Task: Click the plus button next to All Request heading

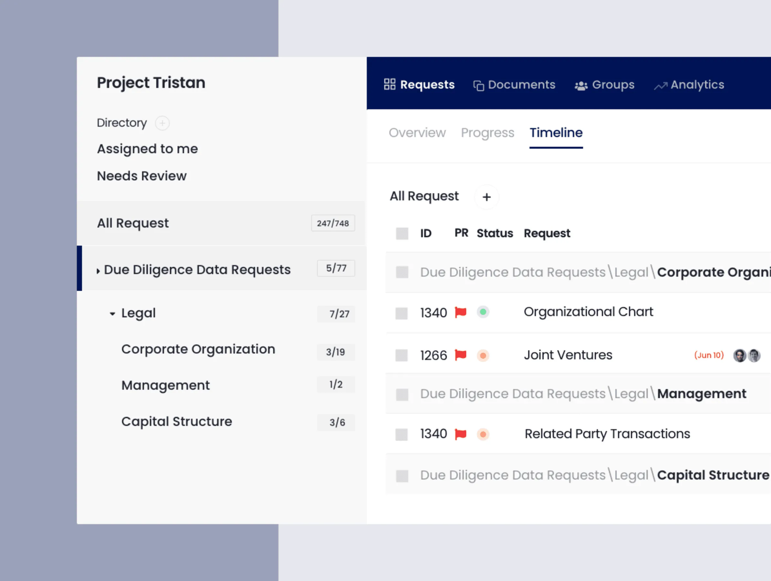Action: (487, 197)
